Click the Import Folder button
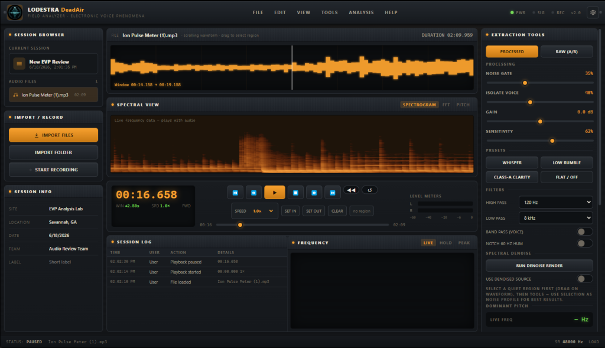Screen dimensions: 605x348 (53, 152)
